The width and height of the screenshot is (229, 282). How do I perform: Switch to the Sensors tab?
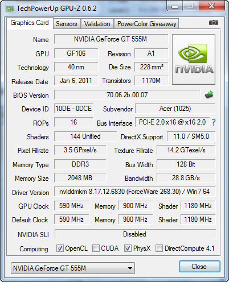tap(67, 24)
